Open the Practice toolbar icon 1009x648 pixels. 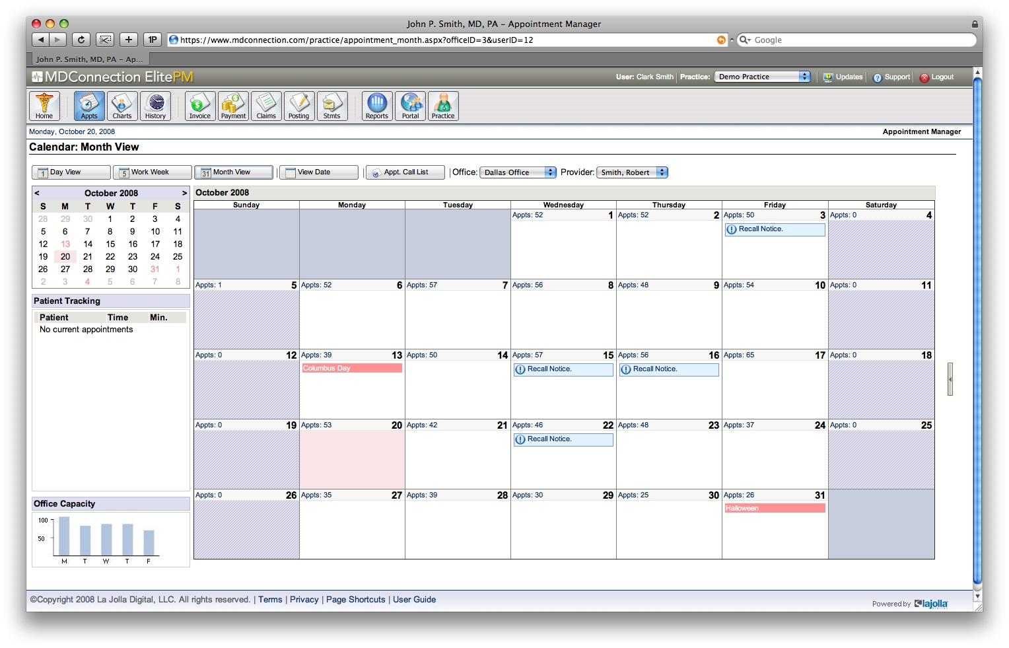(443, 106)
